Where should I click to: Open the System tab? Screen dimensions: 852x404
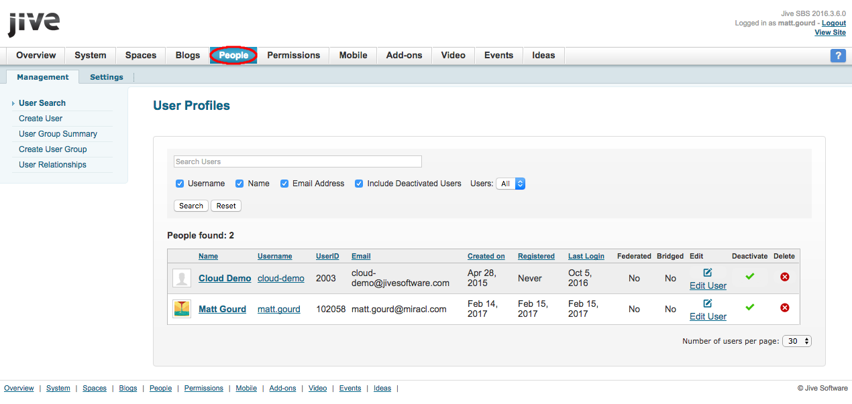(91, 56)
